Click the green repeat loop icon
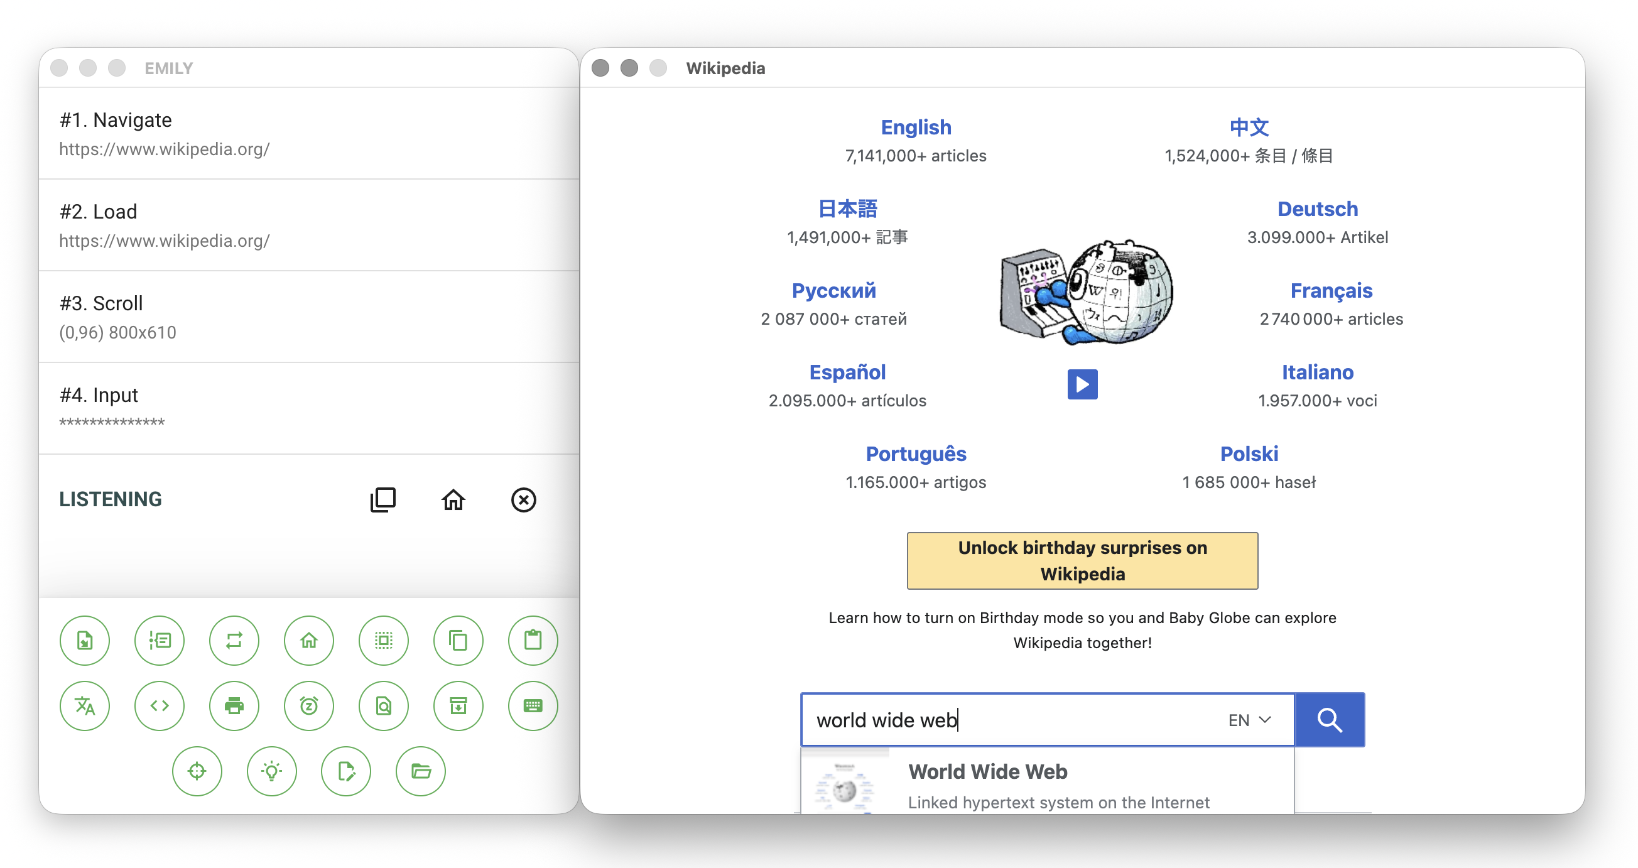This screenshot has height=868, width=1638. tap(234, 641)
